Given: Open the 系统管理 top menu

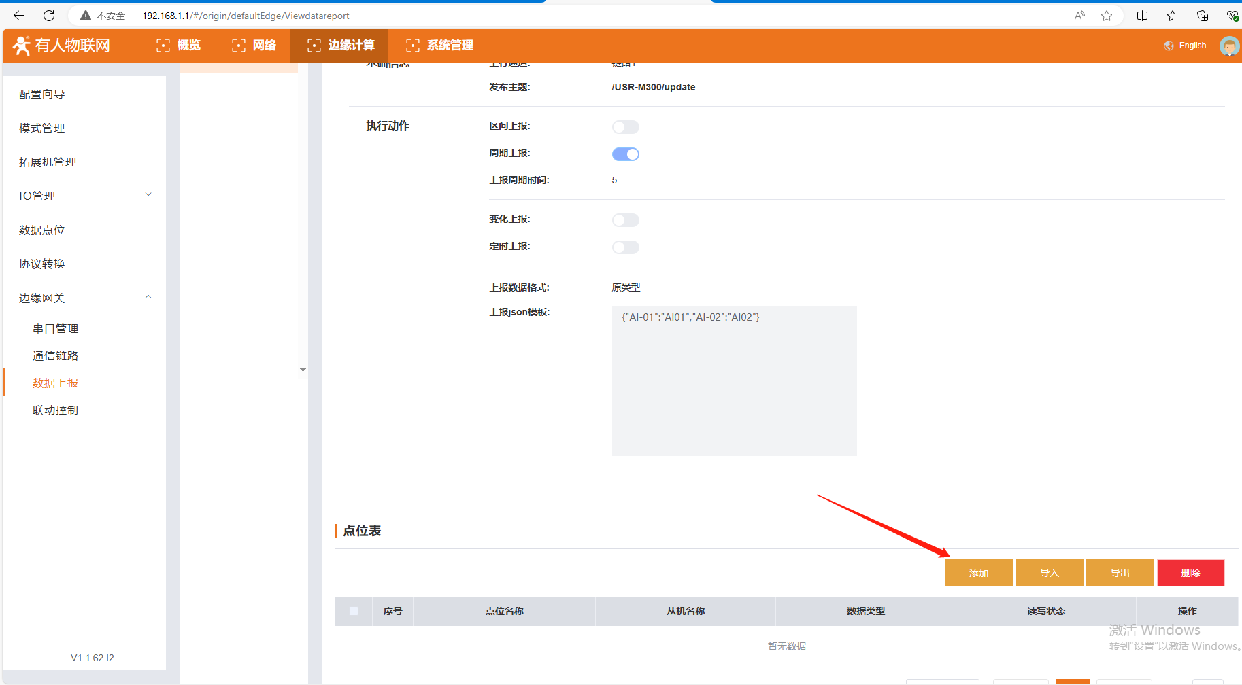Looking at the screenshot, I should click(x=439, y=46).
